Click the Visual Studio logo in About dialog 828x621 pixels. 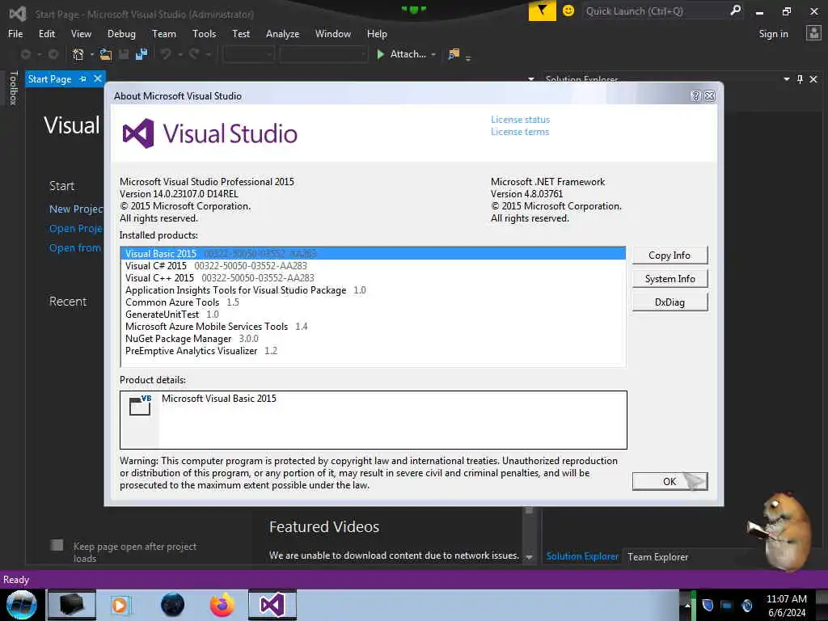137,133
